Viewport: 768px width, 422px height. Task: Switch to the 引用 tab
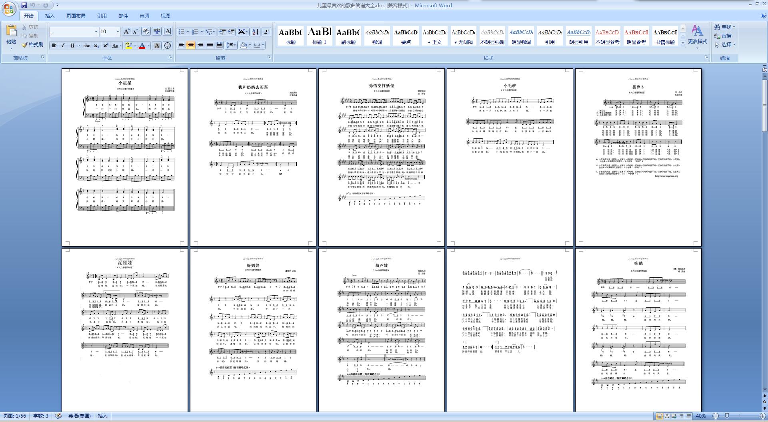coord(102,16)
